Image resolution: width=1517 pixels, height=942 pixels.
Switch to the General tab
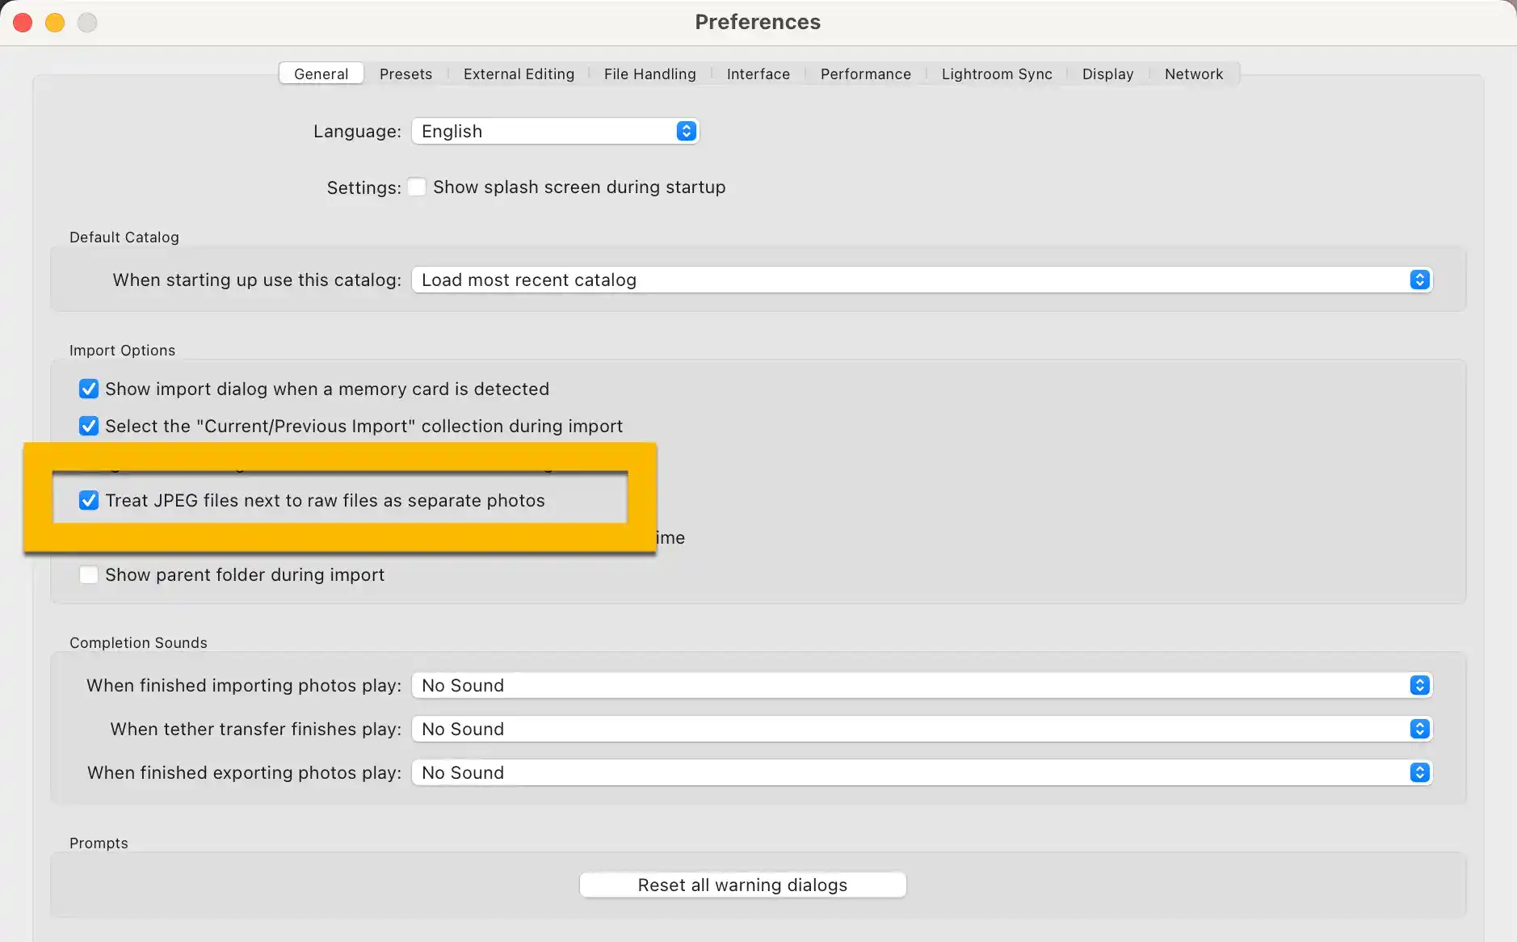(x=321, y=74)
